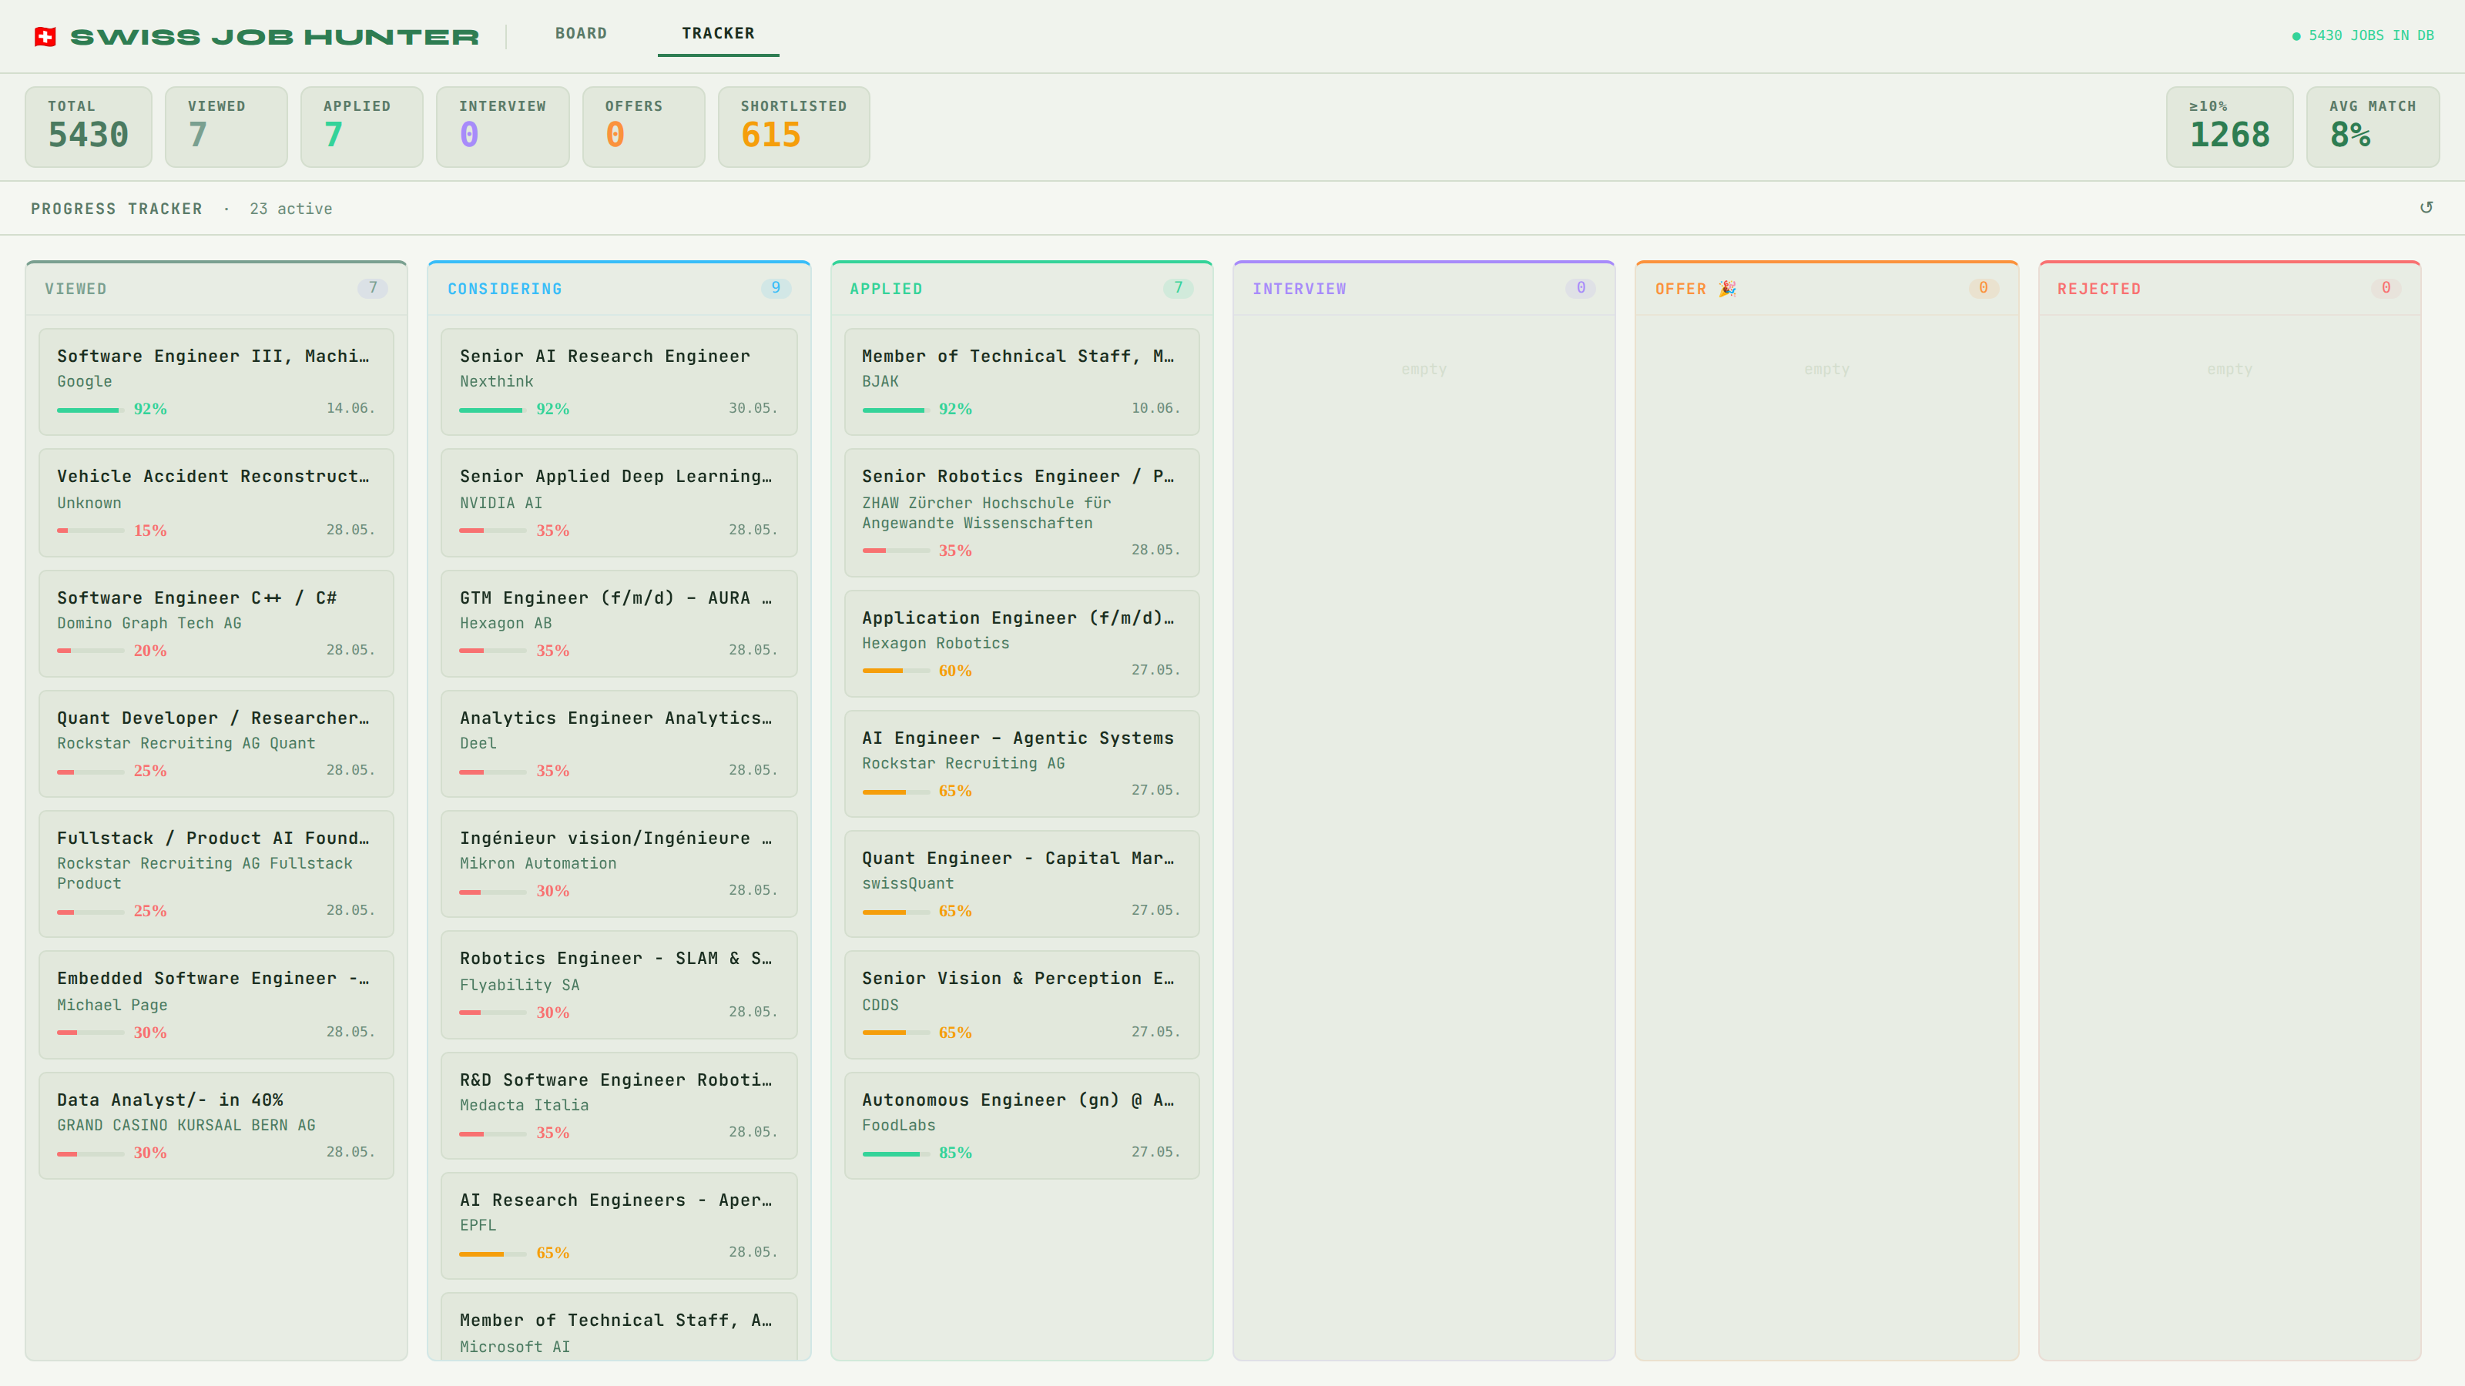Open the Autonomous Engineer FoodLabs card
The image size is (2465, 1386).
tap(1022, 1125)
